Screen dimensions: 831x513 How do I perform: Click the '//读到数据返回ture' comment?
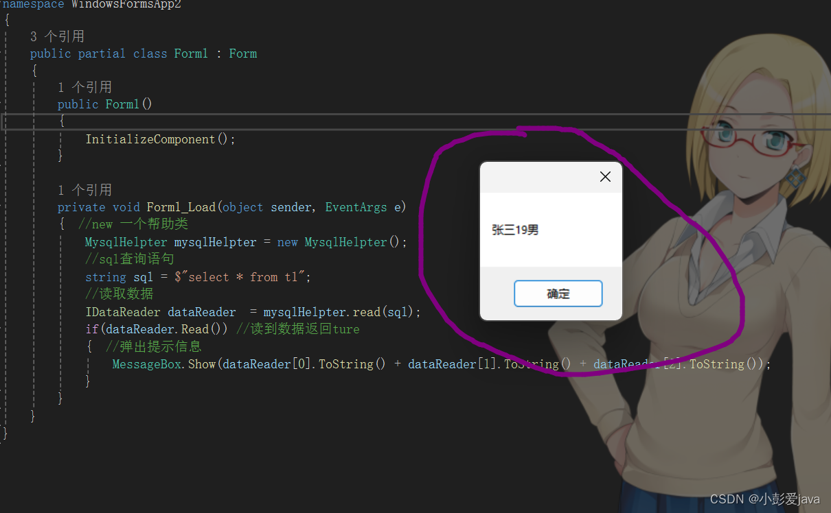tap(298, 329)
